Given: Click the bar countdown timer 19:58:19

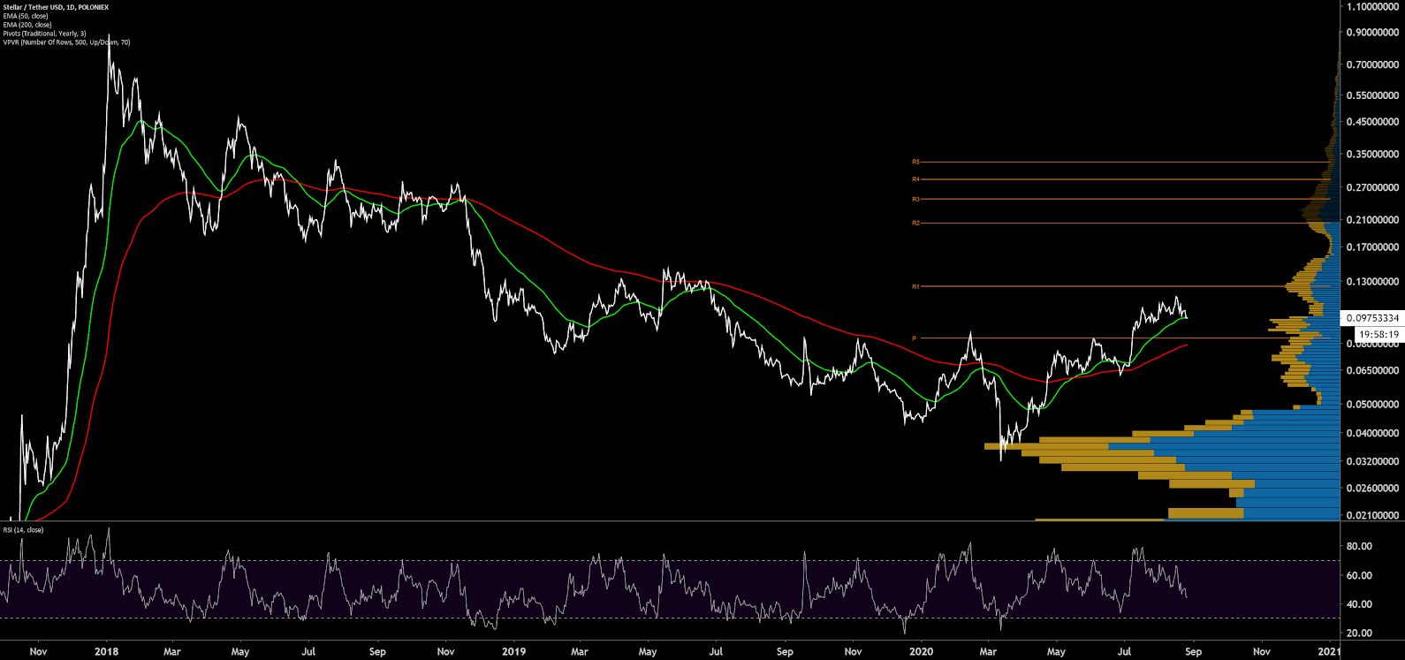Looking at the screenshot, I should [1378, 335].
